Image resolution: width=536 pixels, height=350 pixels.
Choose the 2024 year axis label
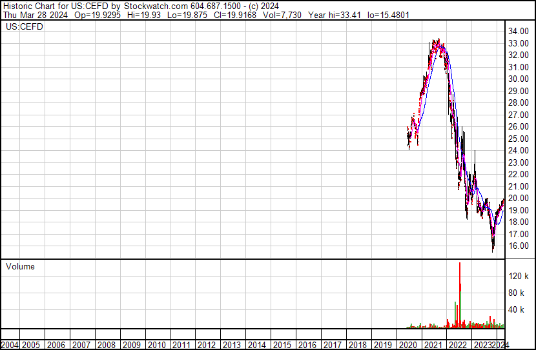point(502,345)
